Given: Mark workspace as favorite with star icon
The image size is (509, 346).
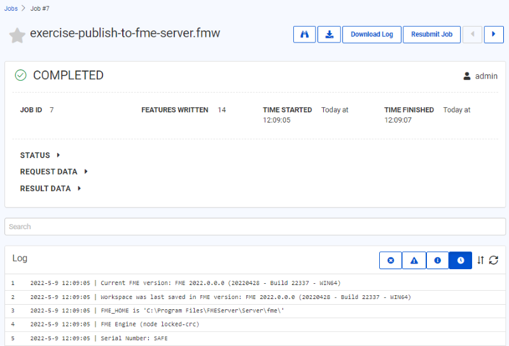Looking at the screenshot, I should pyautogui.click(x=17, y=35).
